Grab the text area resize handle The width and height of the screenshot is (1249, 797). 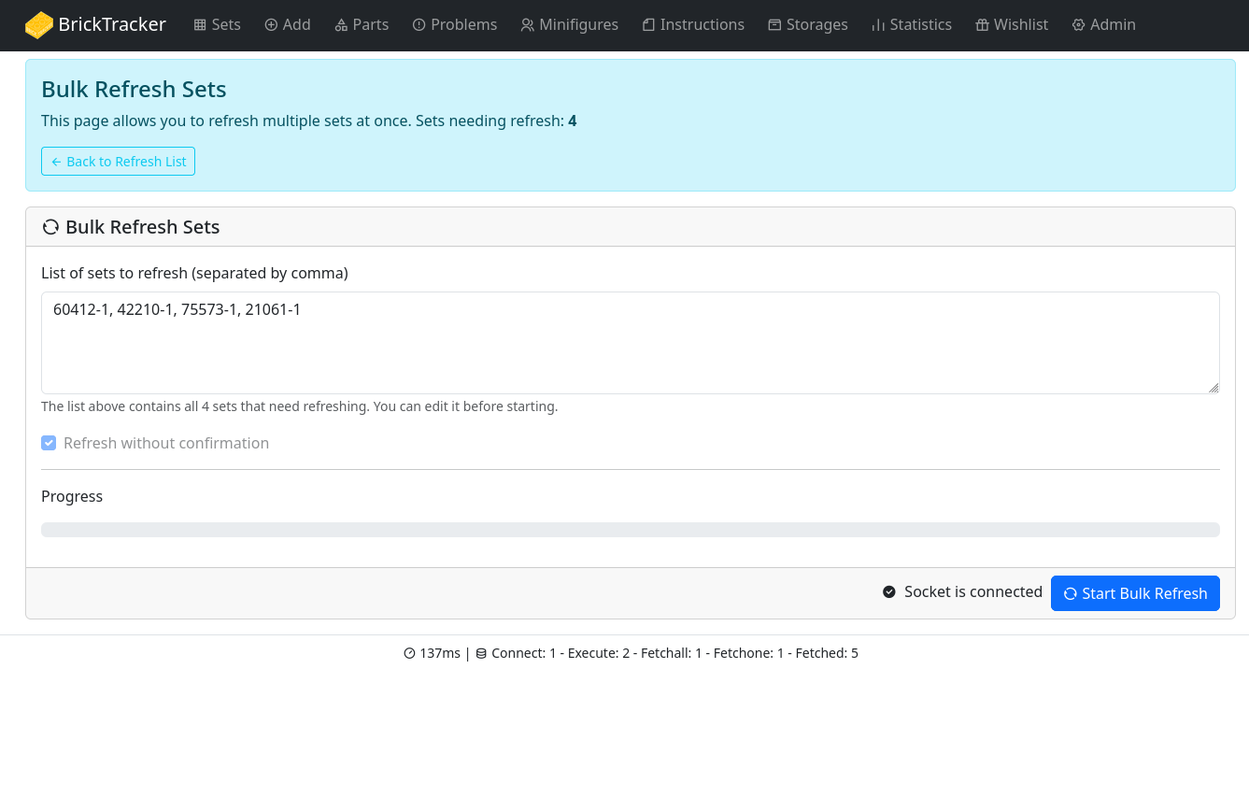point(1213,387)
